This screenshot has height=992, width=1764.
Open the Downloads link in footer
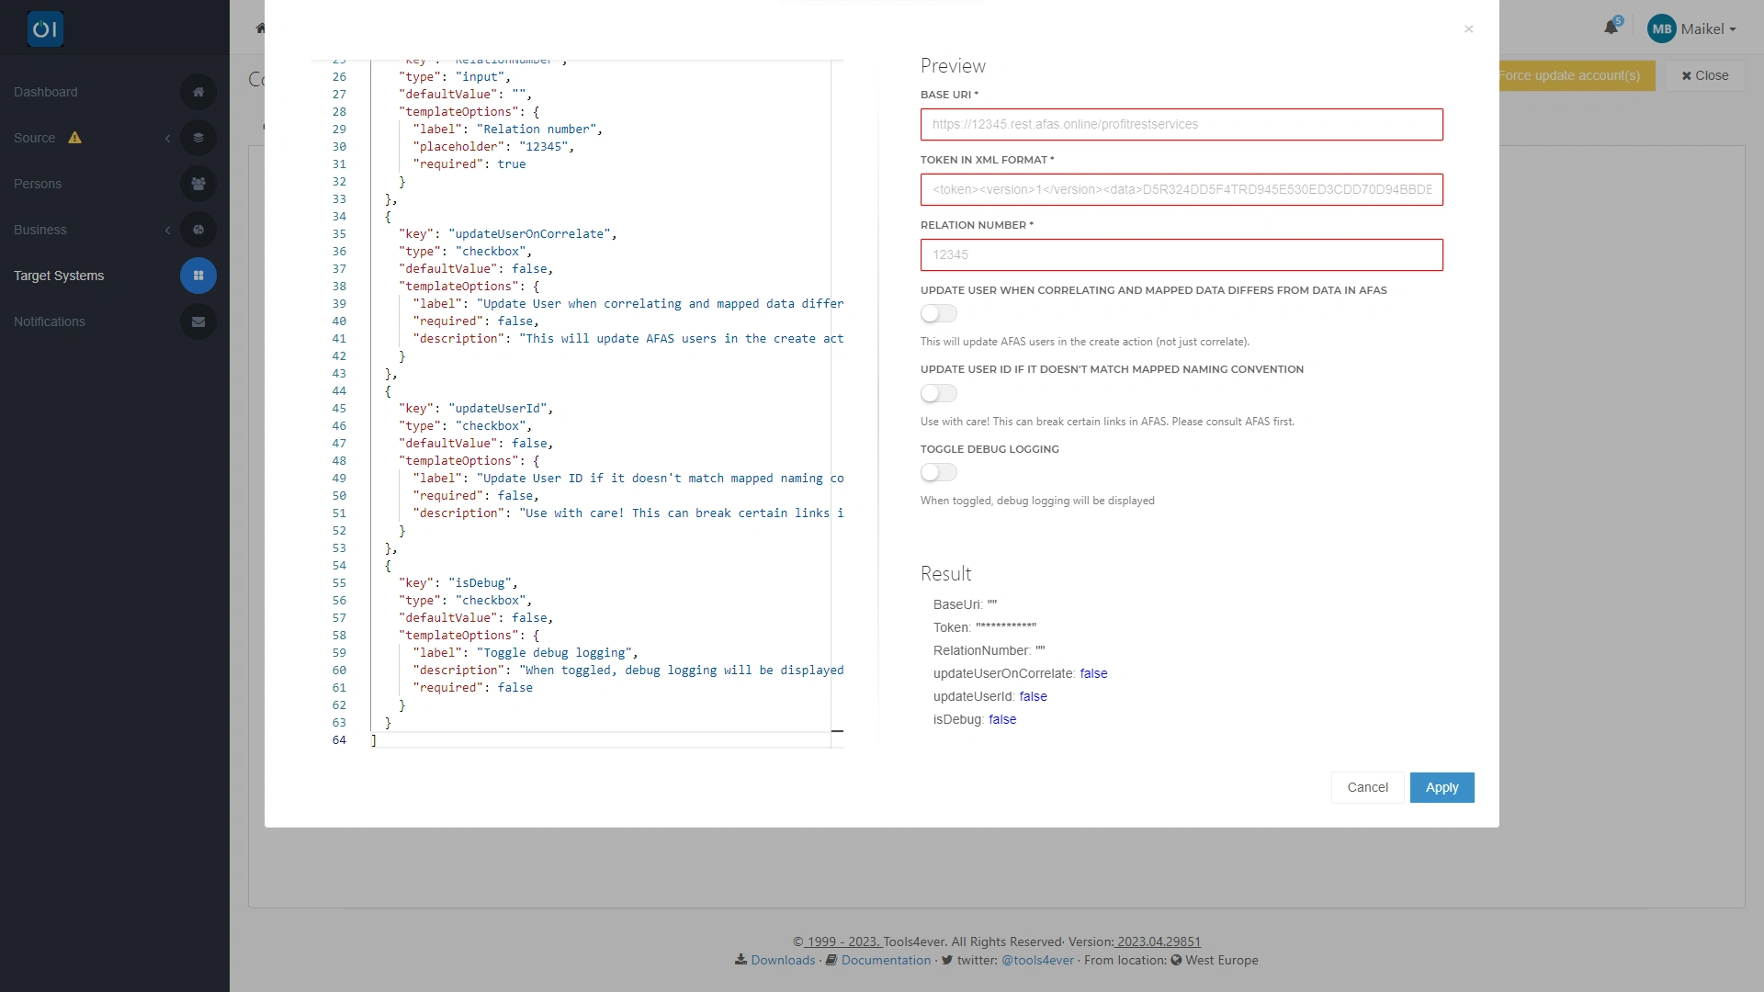tap(783, 960)
